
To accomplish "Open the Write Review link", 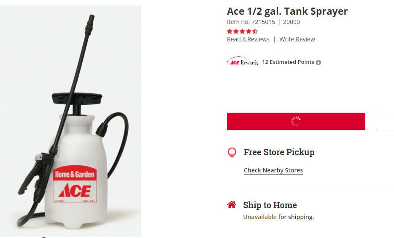I will point(297,39).
